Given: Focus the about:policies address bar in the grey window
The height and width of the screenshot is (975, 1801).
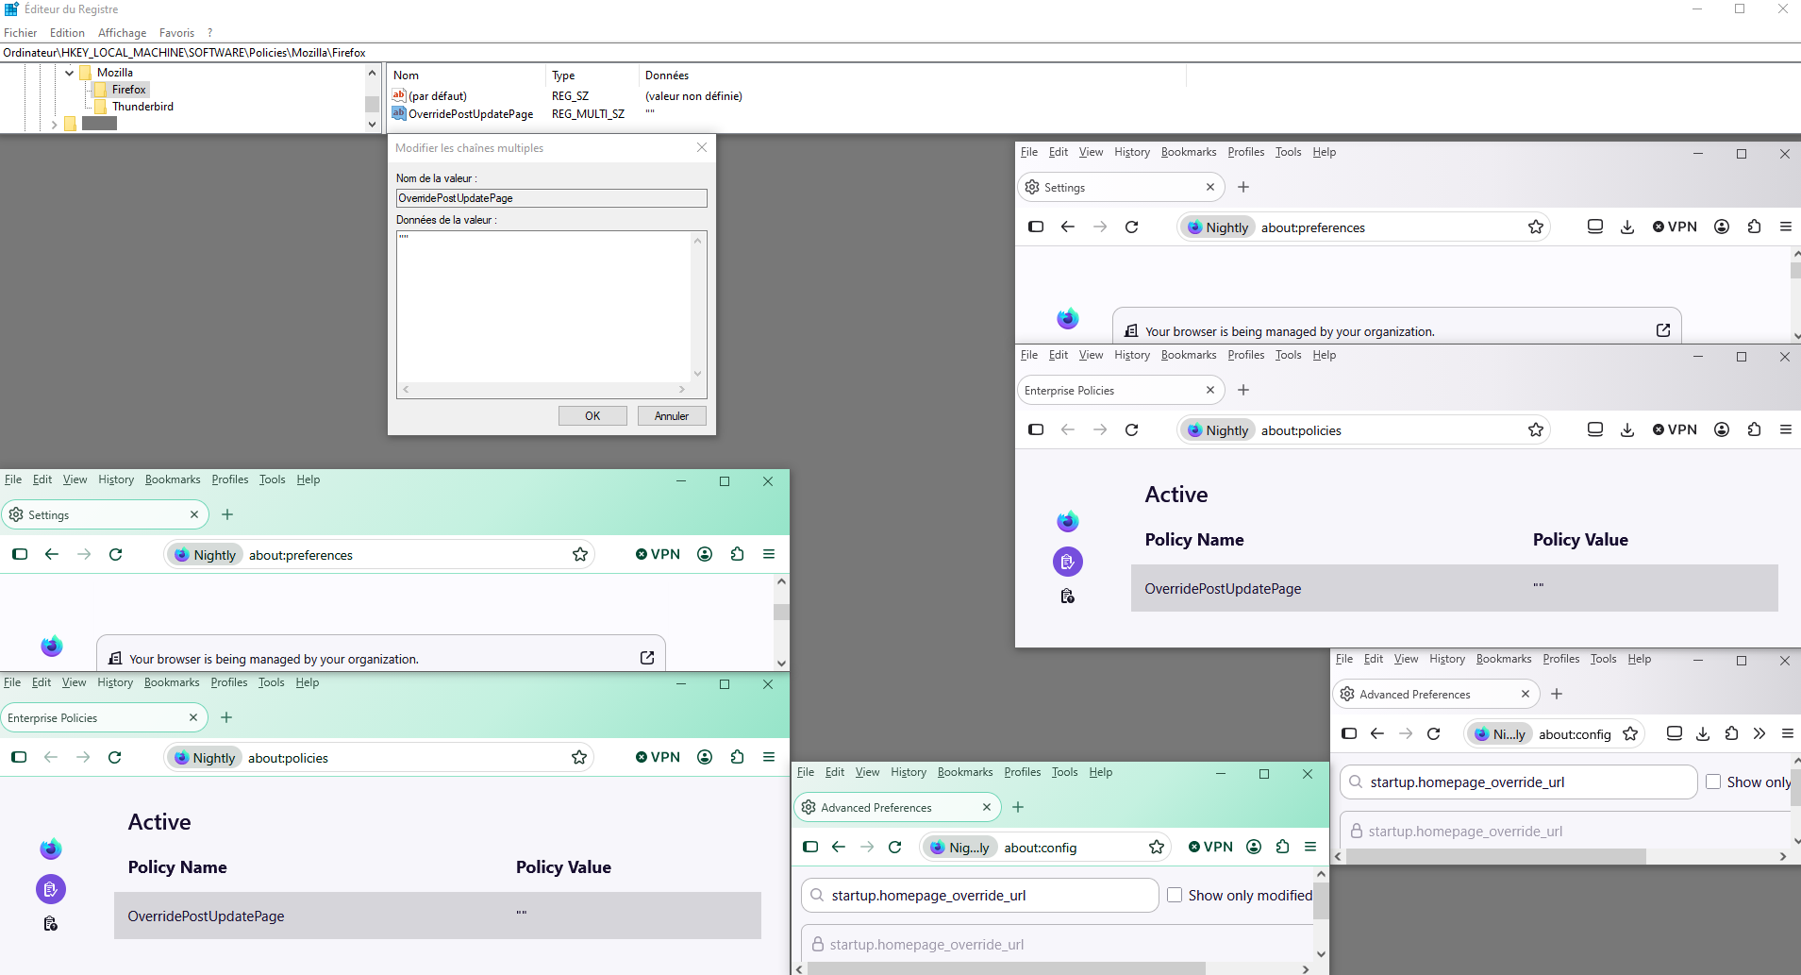Looking at the screenshot, I should [1363, 430].
